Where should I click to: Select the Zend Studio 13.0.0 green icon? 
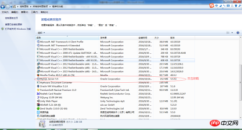(x=38, y=108)
